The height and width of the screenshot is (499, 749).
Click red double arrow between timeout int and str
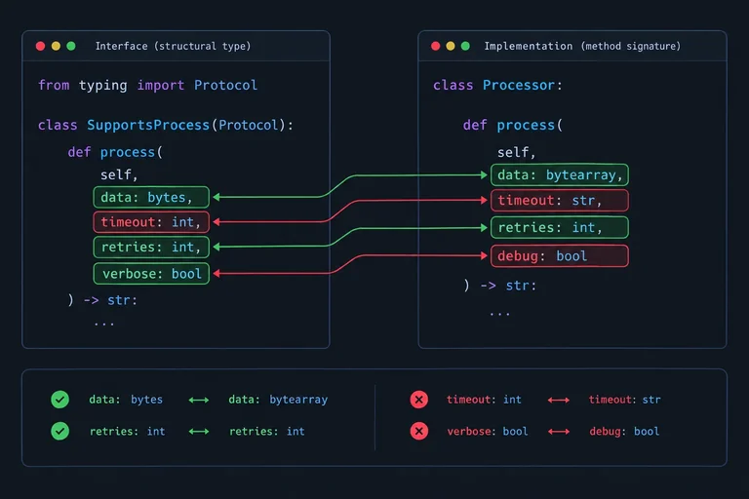(x=559, y=400)
